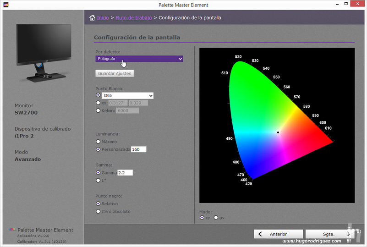Viewport: 367px width, 247px height.
Task: Click 'Configuración de la pantalla' breadcrumb text
Action: pyautogui.click(x=190, y=18)
